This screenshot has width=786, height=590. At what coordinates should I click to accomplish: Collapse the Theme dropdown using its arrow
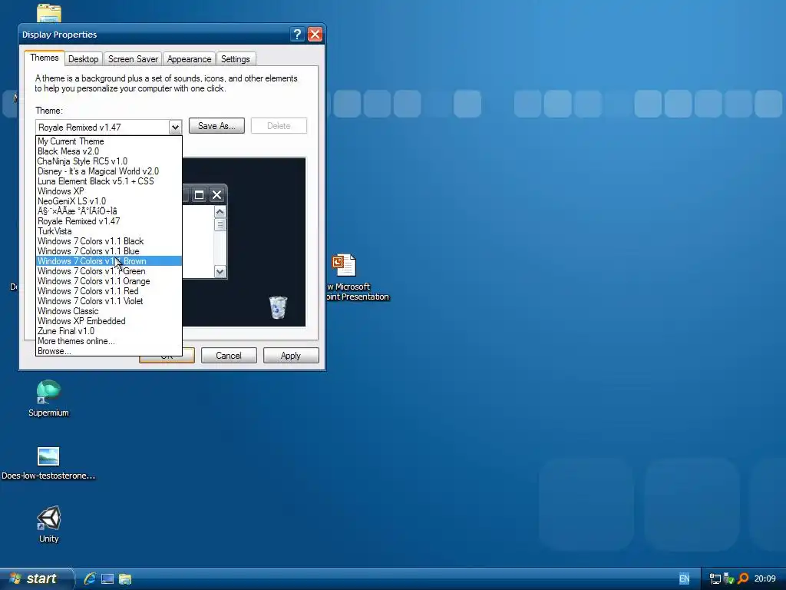(175, 127)
